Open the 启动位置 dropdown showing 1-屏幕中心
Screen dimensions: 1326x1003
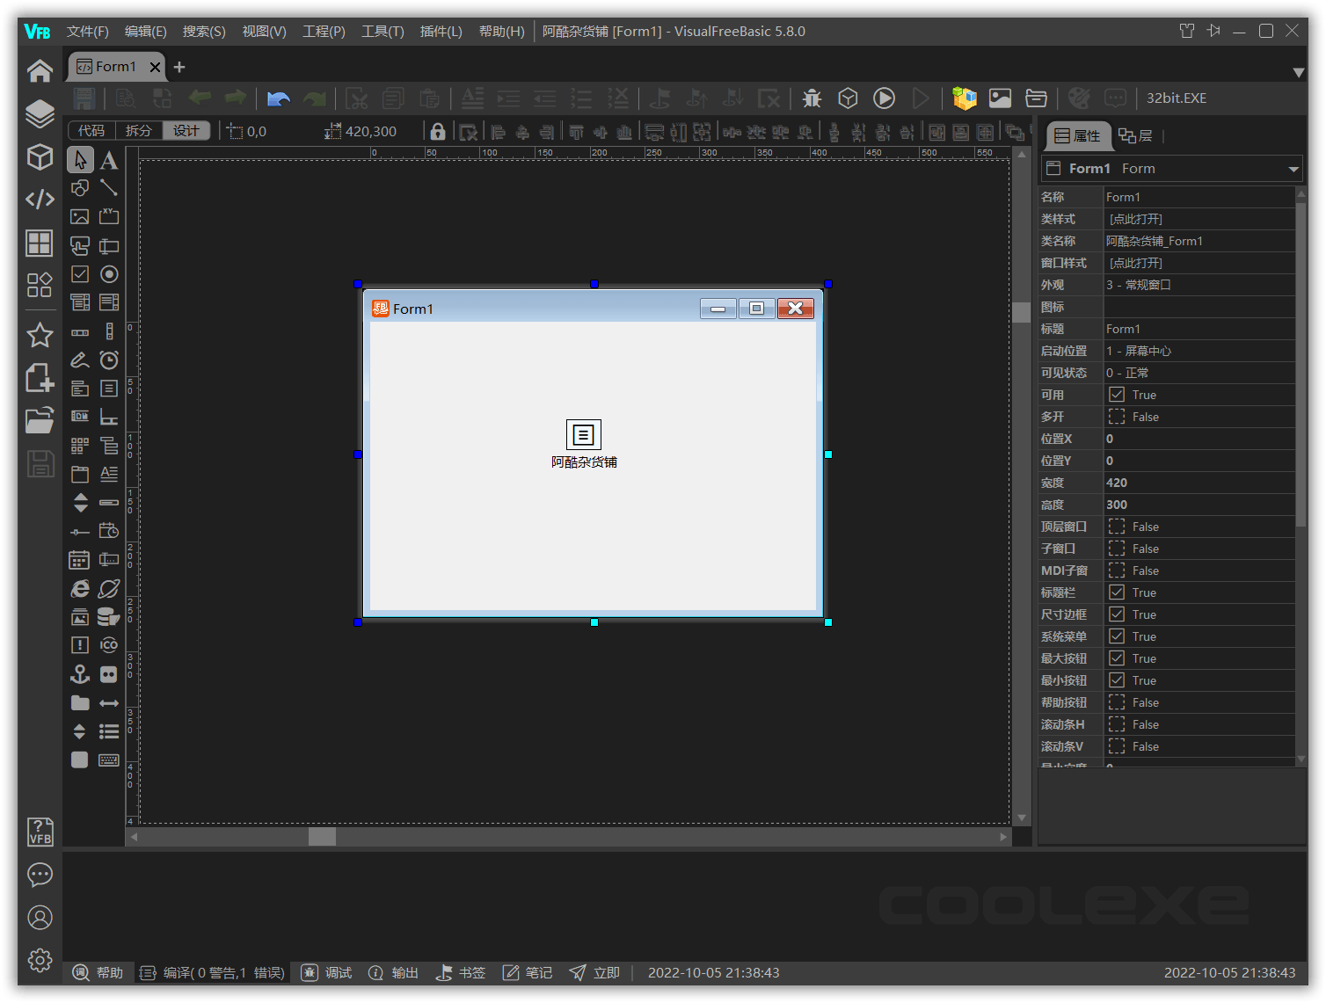1199,350
